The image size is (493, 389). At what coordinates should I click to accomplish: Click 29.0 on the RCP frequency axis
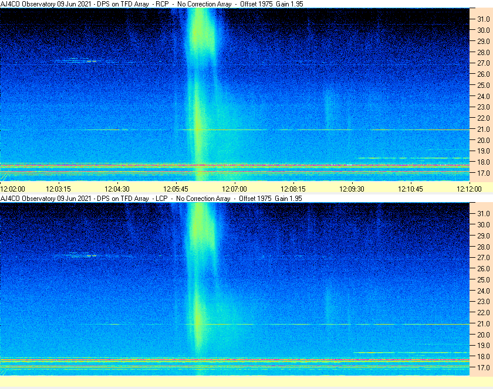click(484, 42)
